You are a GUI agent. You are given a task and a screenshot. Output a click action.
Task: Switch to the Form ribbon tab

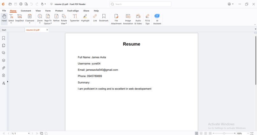[48, 10]
